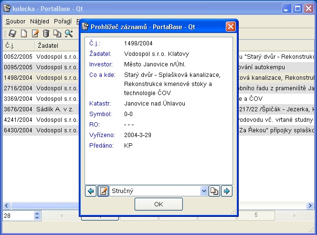Open the Náhled menu
This screenshot has width=317, height=235.
40,21
